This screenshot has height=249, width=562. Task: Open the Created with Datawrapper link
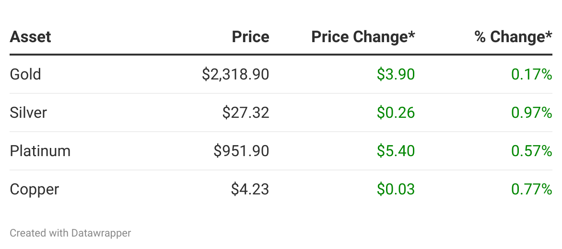(70, 233)
